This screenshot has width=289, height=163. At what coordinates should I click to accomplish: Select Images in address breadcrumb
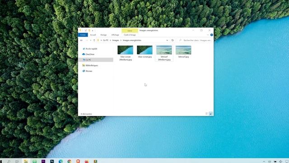(116, 40)
